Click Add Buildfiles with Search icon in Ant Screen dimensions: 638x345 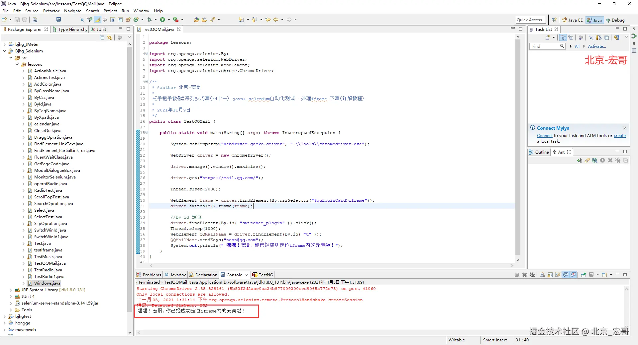point(587,161)
